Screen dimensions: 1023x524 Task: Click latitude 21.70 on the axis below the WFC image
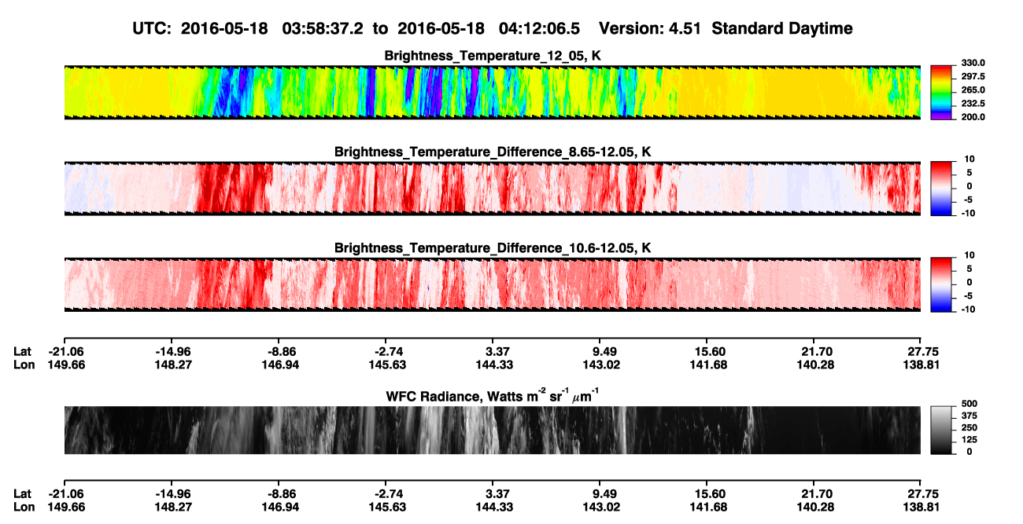pos(814,493)
